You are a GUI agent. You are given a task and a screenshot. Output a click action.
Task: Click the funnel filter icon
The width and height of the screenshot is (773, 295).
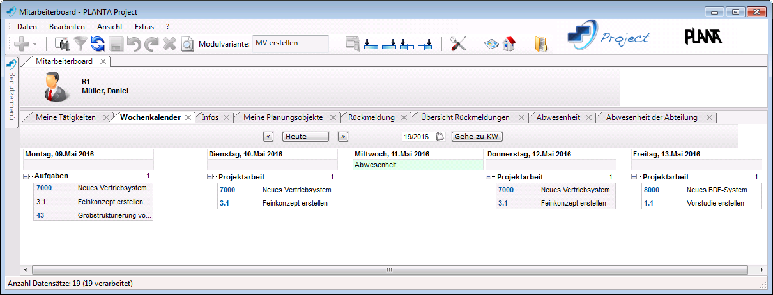(x=80, y=43)
